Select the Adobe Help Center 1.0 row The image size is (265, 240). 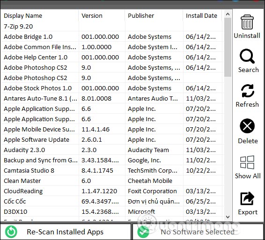click(x=112, y=57)
